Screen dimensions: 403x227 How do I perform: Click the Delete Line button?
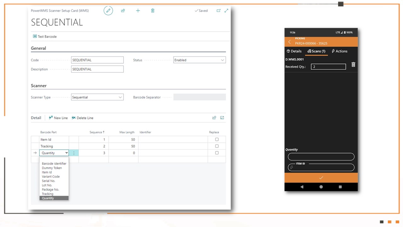pos(82,118)
